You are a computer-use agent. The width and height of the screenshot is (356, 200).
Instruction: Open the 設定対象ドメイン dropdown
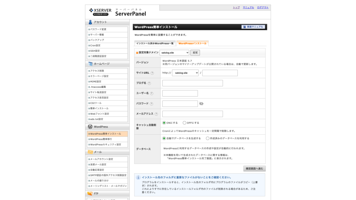[175, 53]
